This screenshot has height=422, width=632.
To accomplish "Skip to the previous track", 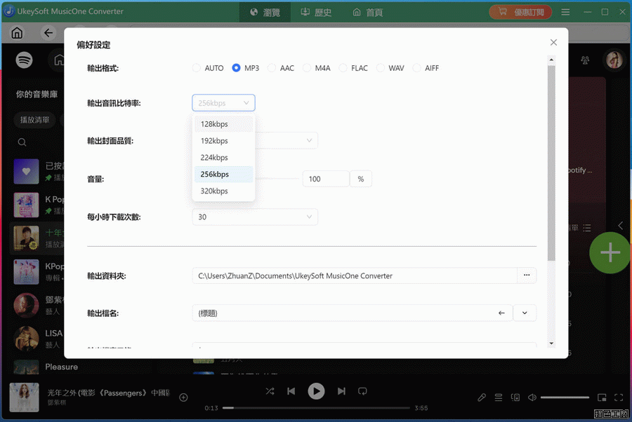I will point(291,391).
